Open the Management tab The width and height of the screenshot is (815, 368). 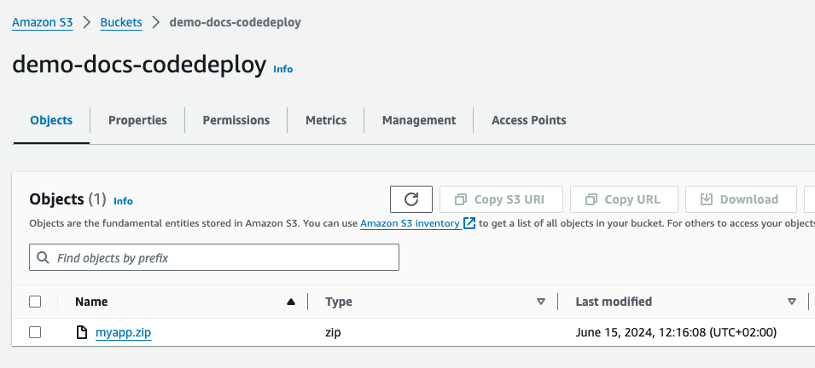[x=419, y=120]
